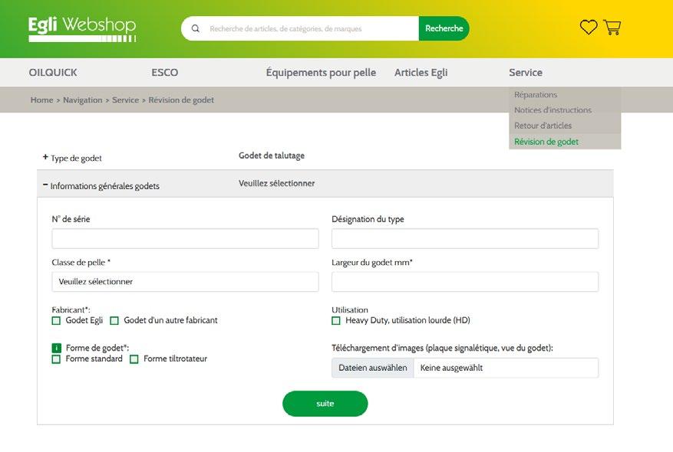Open Équipements pour pelle menu
The width and height of the screenshot is (673, 452).
pos(321,73)
